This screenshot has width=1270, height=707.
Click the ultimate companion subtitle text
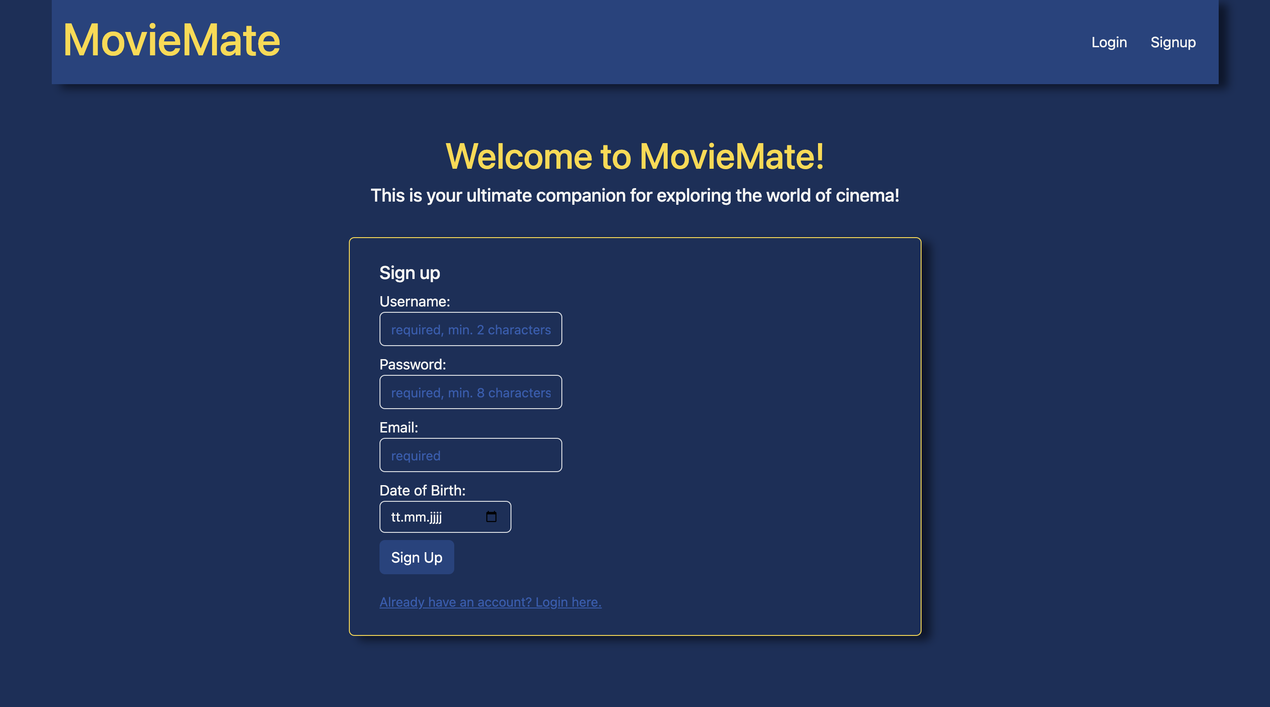pyautogui.click(x=634, y=196)
